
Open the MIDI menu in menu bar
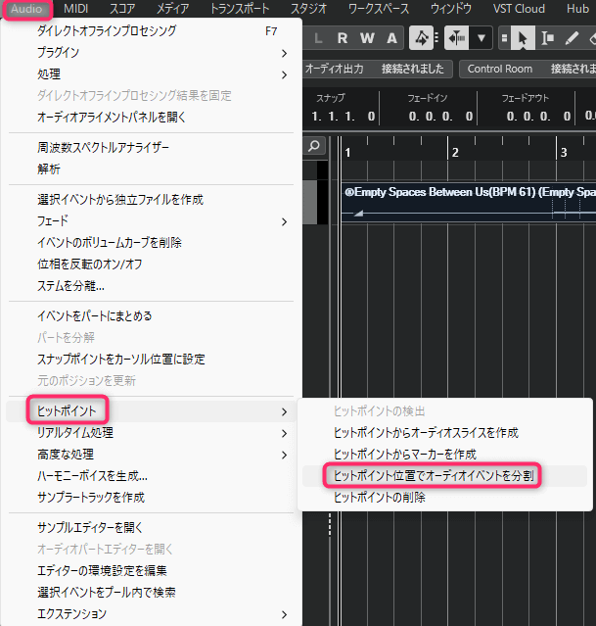tap(76, 9)
